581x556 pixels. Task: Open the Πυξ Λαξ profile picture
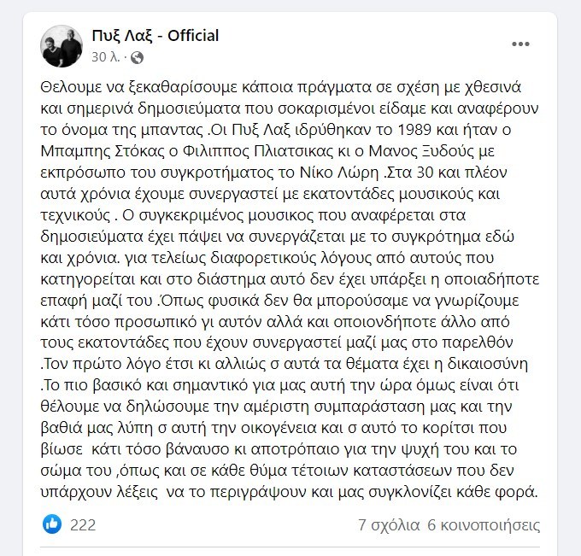click(x=61, y=45)
